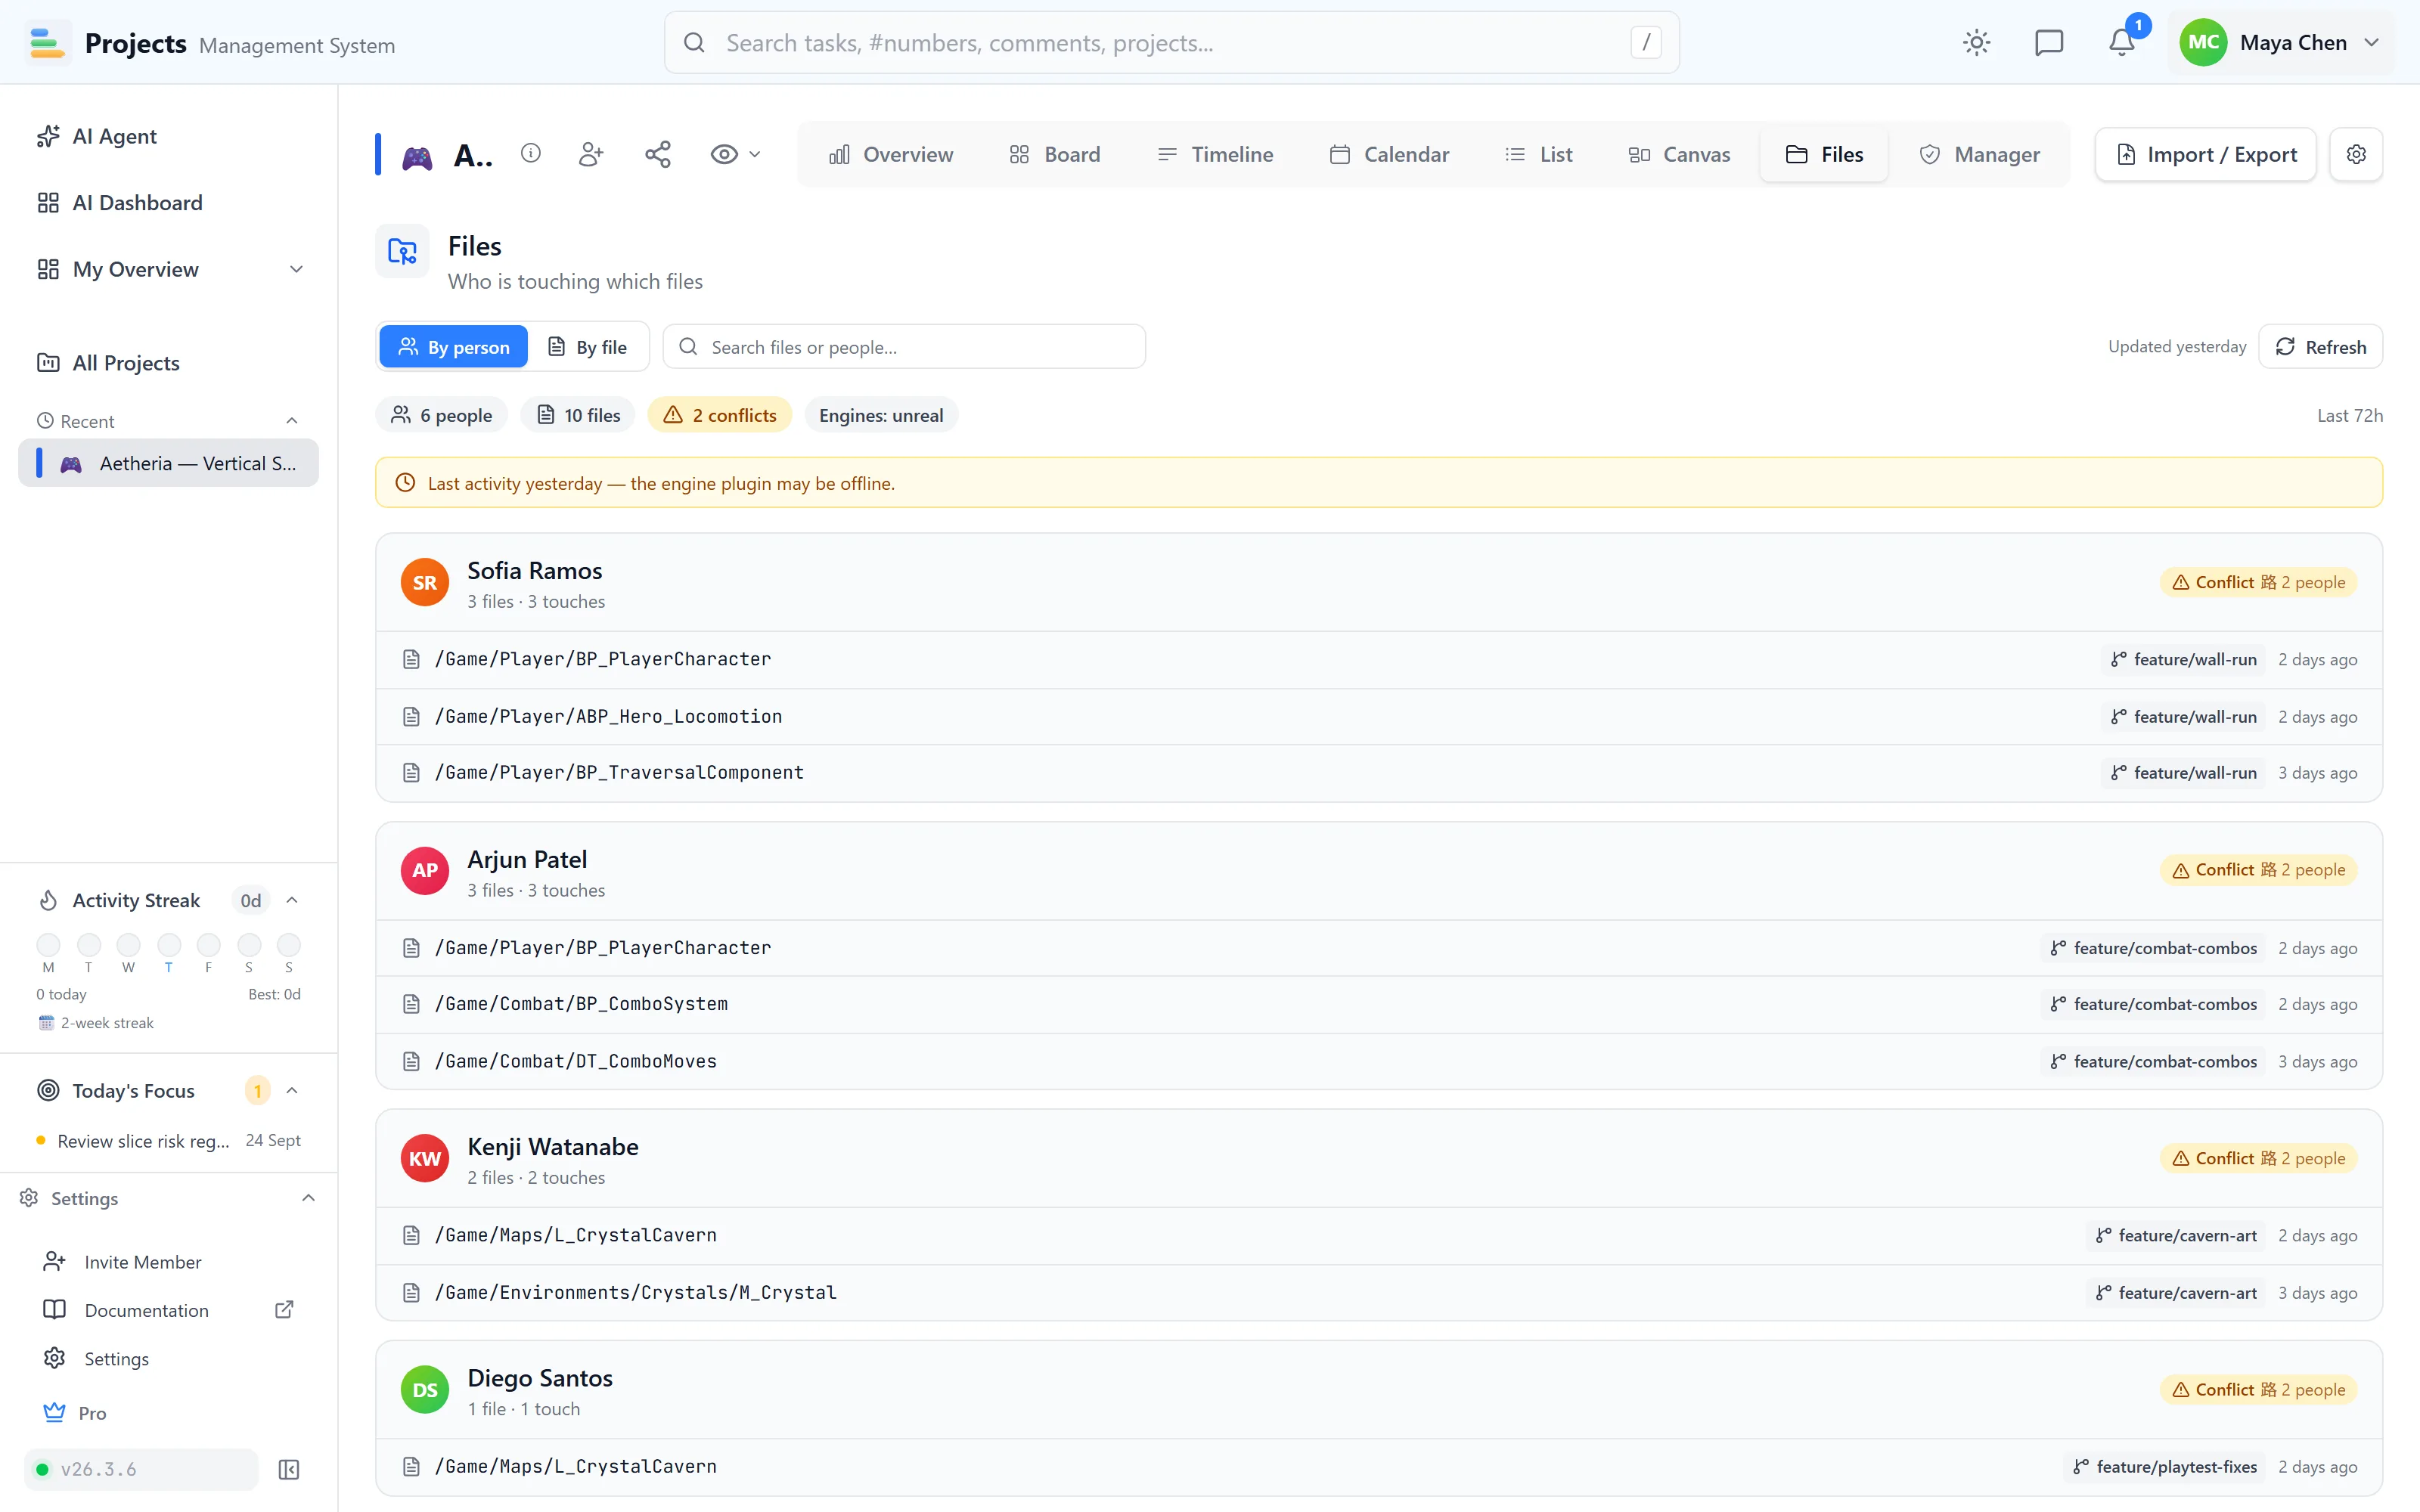Click the search magnifier in the top bar
This screenshot has height=1512, width=2420.
click(x=694, y=42)
